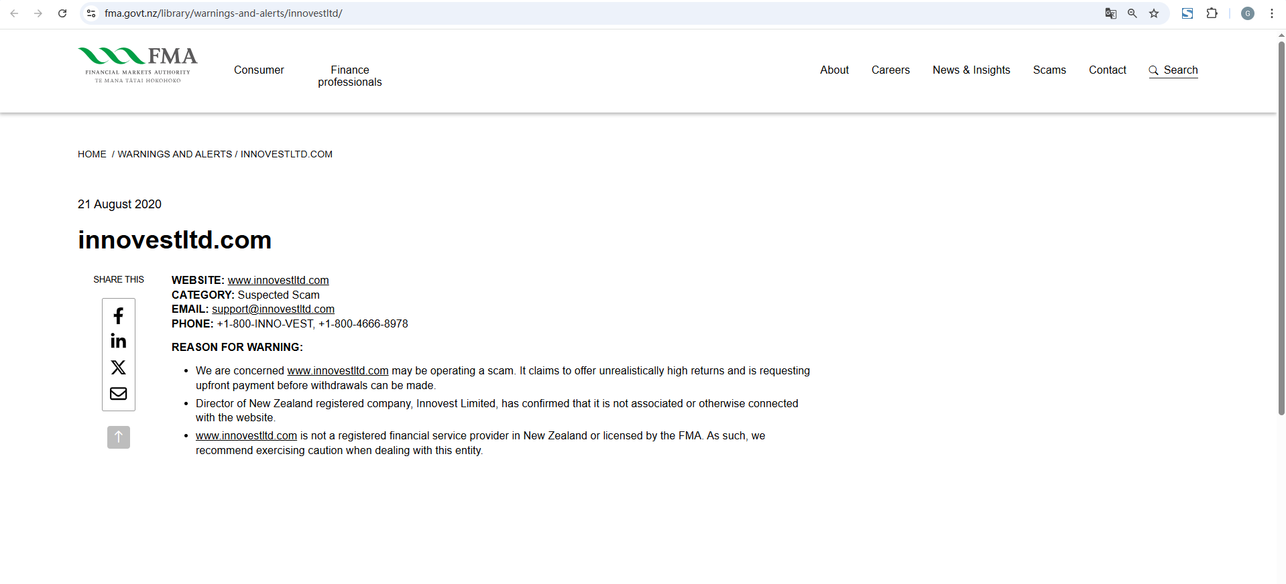The width and height of the screenshot is (1286, 584).
Task: Share this page on Facebook
Action: tap(119, 315)
